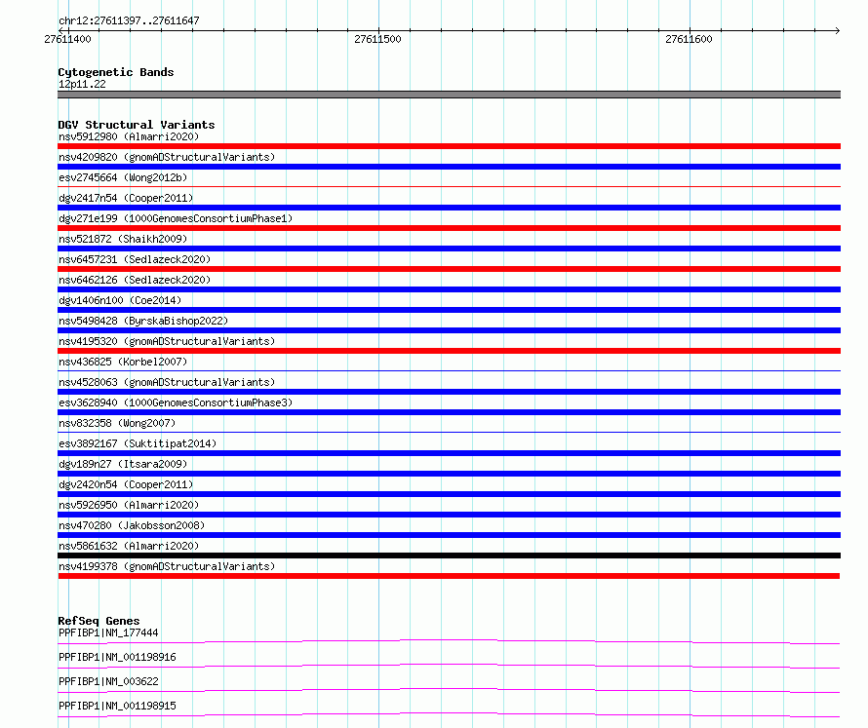
Task: Click the red bar under nsv4195320
Action: (449, 351)
